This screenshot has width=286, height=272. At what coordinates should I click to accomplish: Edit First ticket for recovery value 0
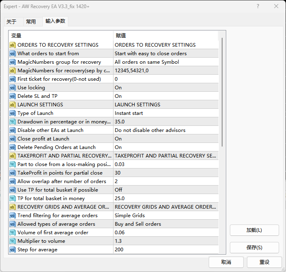166,79
